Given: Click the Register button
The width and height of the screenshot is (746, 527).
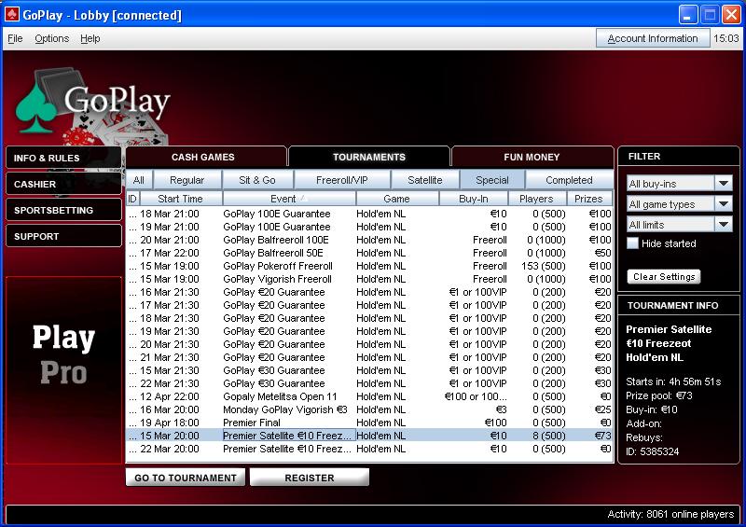Looking at the screenshot, I should 310,478.
